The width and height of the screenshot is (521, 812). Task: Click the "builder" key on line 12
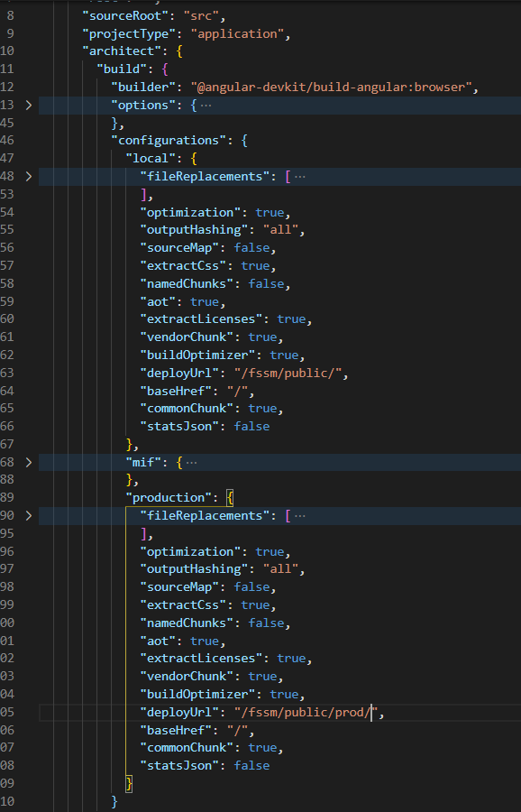(x=144, y=87)
